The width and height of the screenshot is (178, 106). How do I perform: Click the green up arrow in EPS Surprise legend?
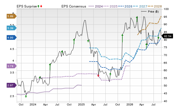[38, 6]
